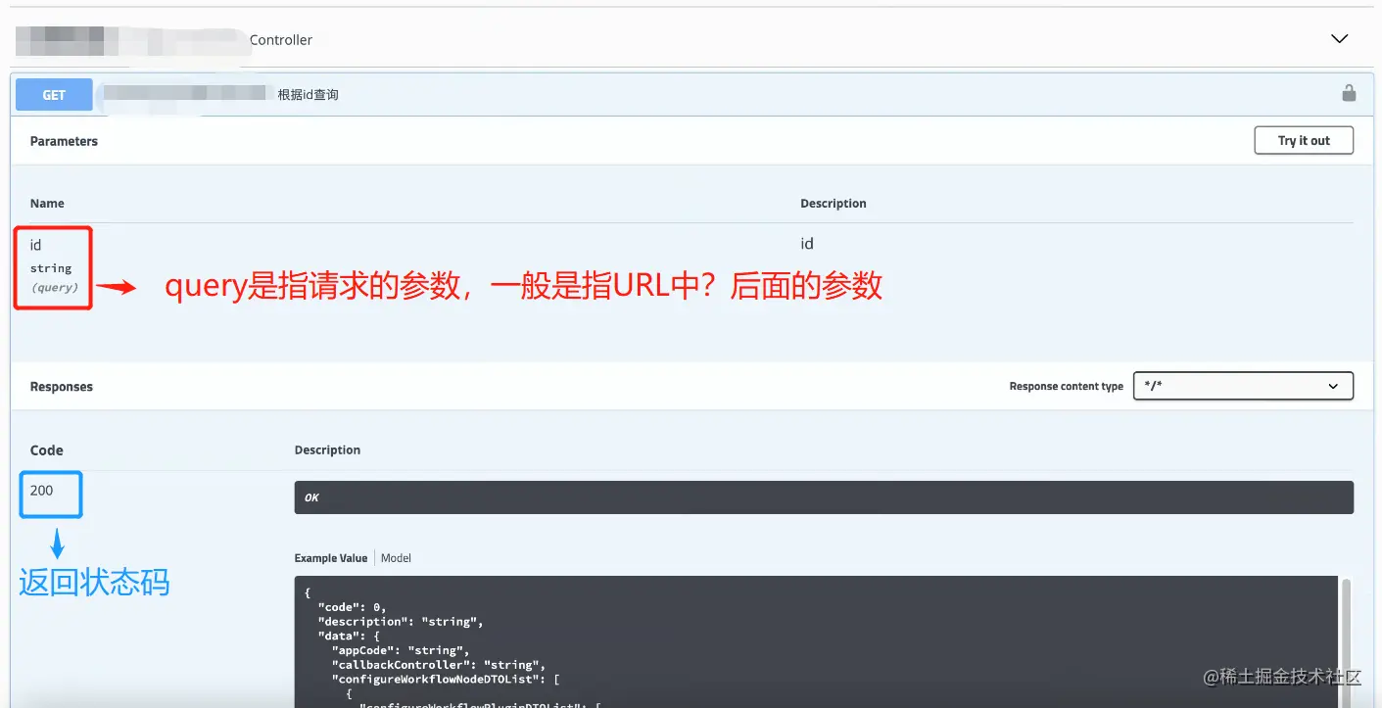Click the Parameters table Description column header
This screenshot has width=1382, height=708.
click(x=834, y=204)
